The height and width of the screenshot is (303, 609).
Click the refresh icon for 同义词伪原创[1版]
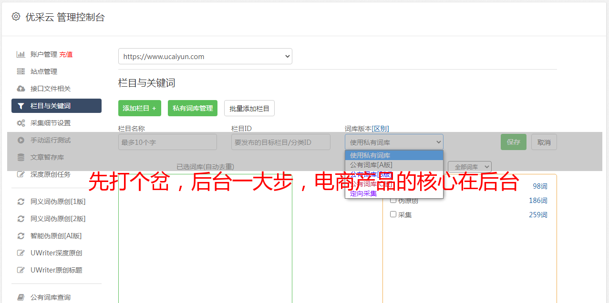[x=21, y=202]
